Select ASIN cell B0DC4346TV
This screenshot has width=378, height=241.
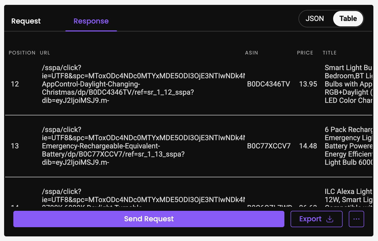click(x=268, y=84)
